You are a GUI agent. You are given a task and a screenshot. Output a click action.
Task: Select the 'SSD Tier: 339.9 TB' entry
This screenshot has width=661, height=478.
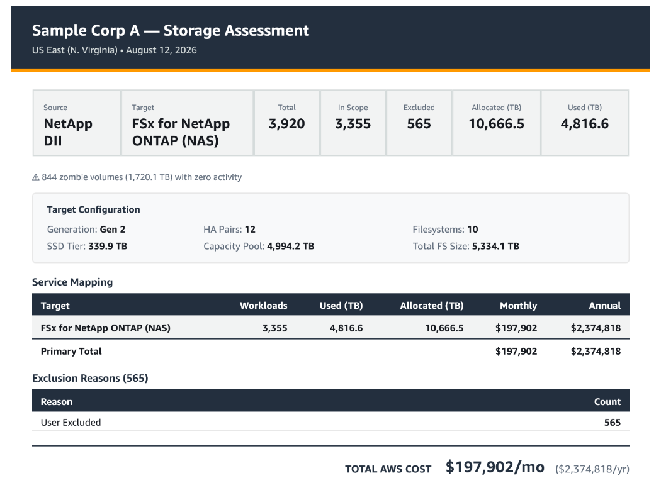point(87,247)
